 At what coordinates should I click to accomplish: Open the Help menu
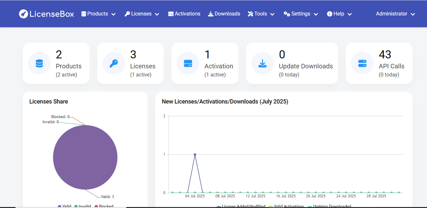coord(338,14)
